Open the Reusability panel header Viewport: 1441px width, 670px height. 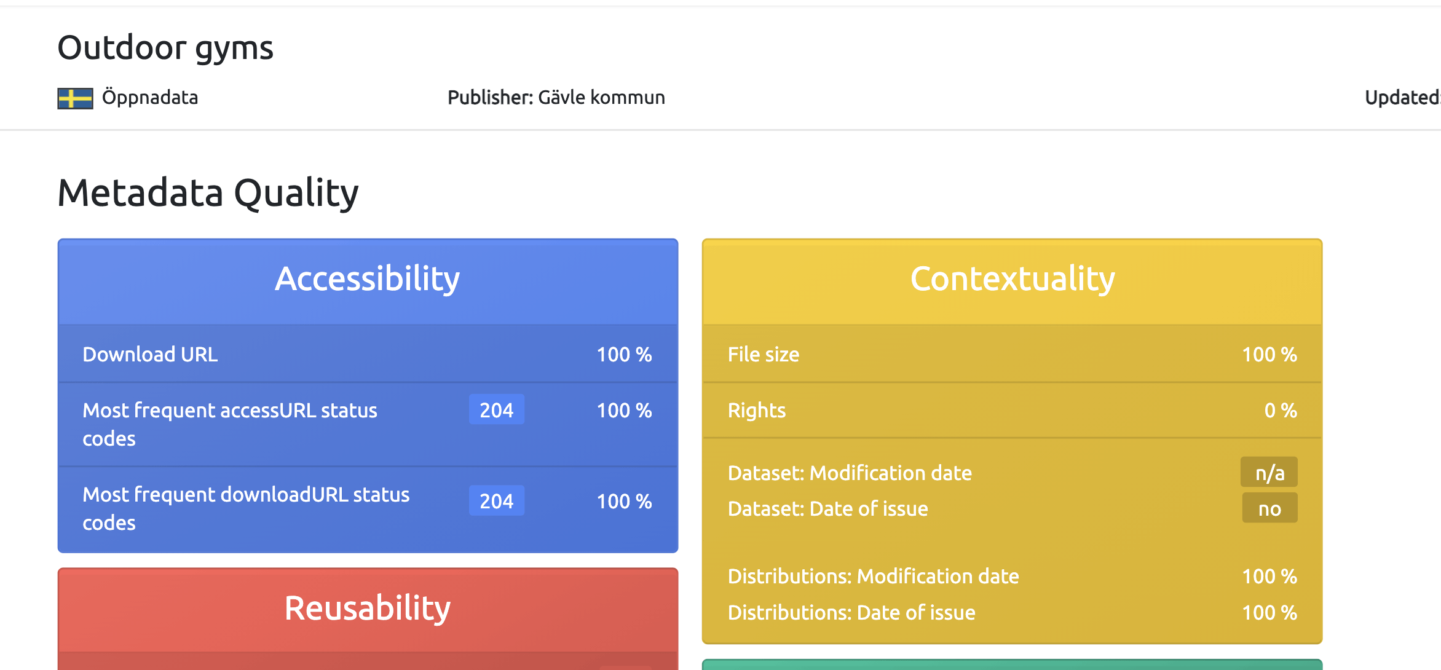368,609
